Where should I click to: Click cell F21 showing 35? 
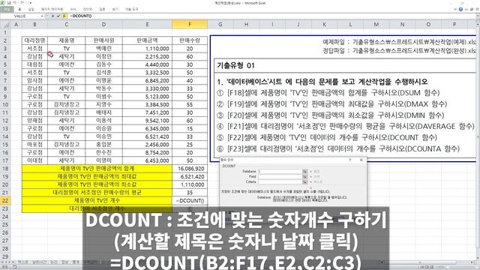click(x=190, y=193)
